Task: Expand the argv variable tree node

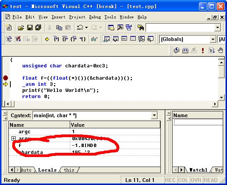Action: (13, 138)
